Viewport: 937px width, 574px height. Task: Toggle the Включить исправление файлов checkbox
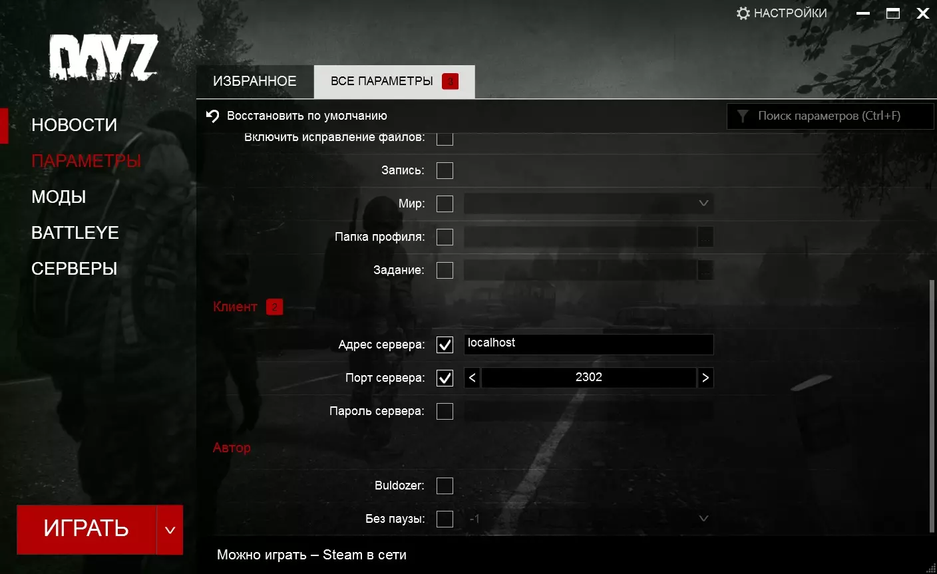point(445,138)
